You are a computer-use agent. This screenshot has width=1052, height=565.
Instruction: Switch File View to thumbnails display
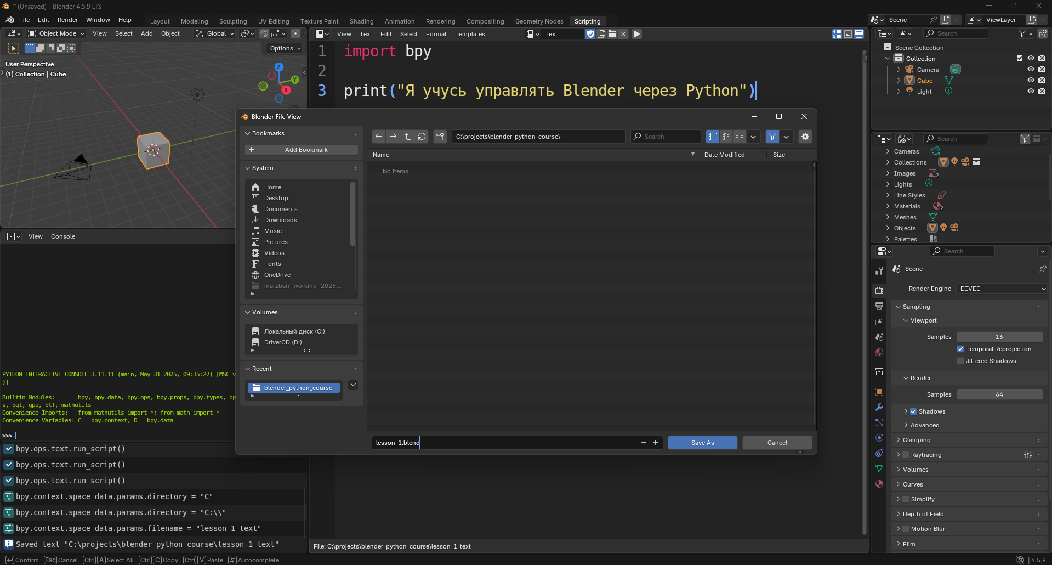(740, 137)
